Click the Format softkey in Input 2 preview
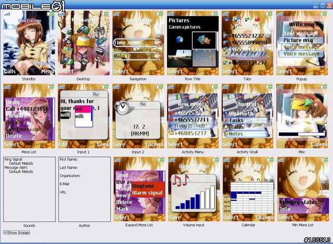 155,145
